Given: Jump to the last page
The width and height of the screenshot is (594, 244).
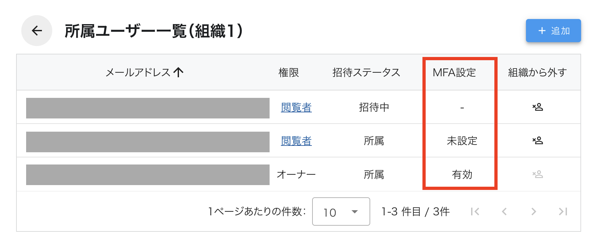Looking at the screenshot, I should pyautogui.click(x=562, y=211).
